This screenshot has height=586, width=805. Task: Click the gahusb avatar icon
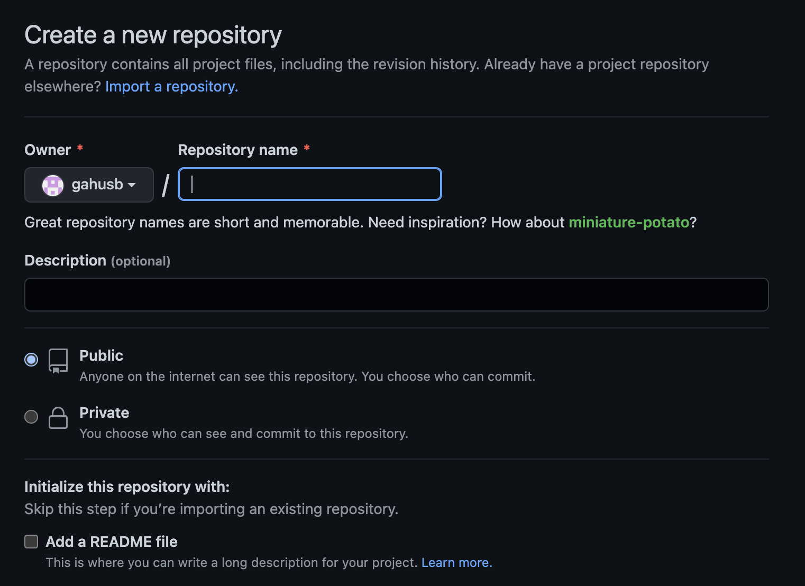point(52,185)
